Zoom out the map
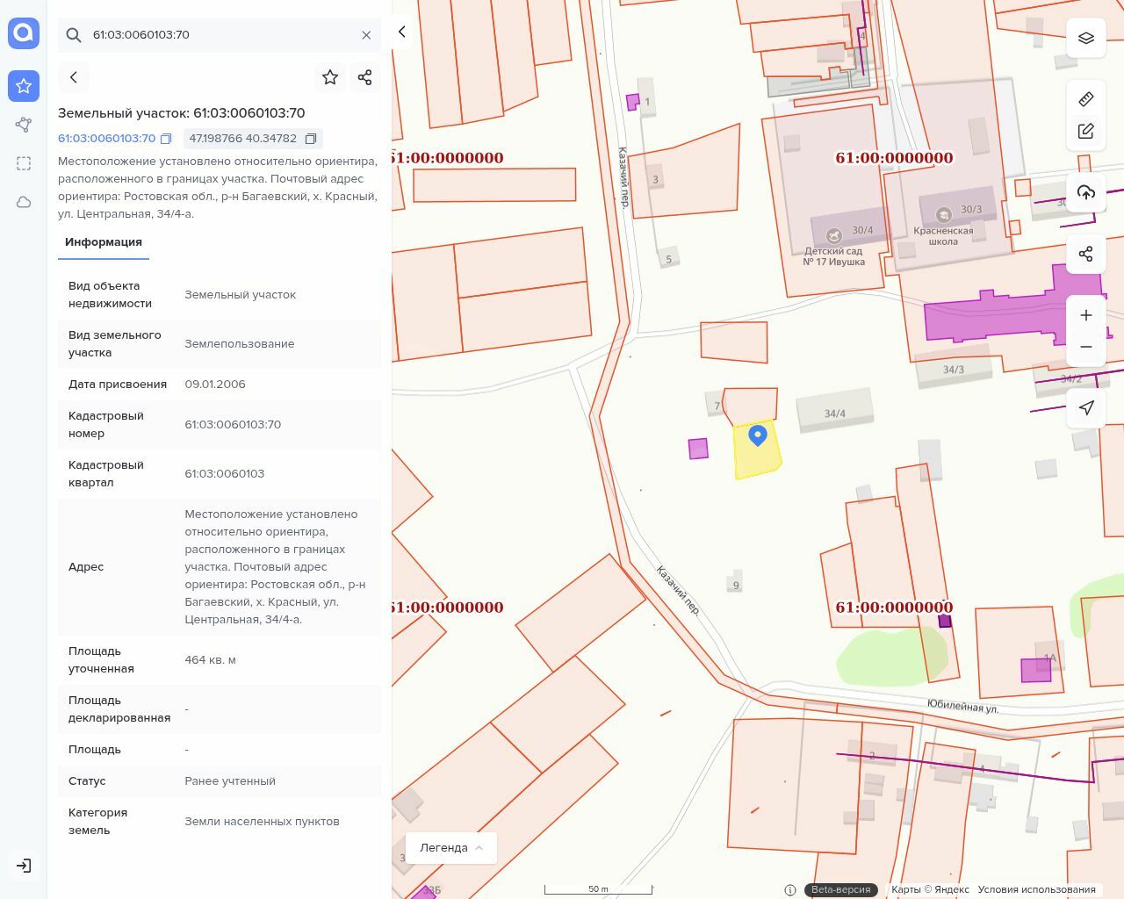 click(x=1086, y=347)
